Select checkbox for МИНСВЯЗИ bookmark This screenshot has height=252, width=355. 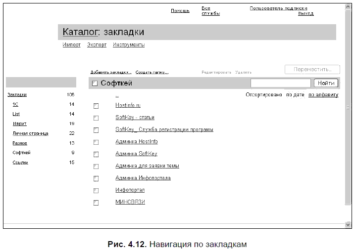(x=96, y=203)
